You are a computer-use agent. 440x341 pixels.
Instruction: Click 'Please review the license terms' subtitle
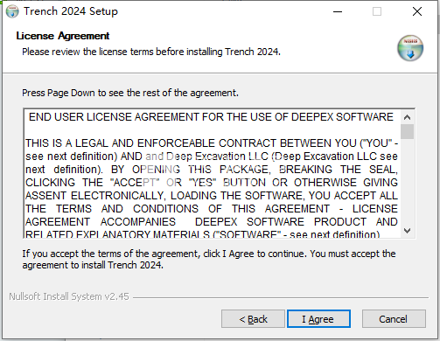(151, 52)
